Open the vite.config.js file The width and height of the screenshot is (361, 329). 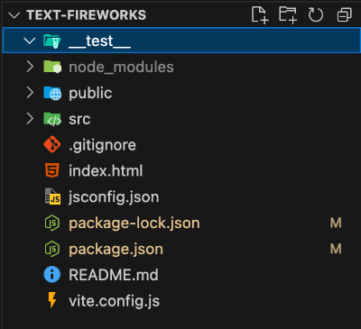(114, 301)
